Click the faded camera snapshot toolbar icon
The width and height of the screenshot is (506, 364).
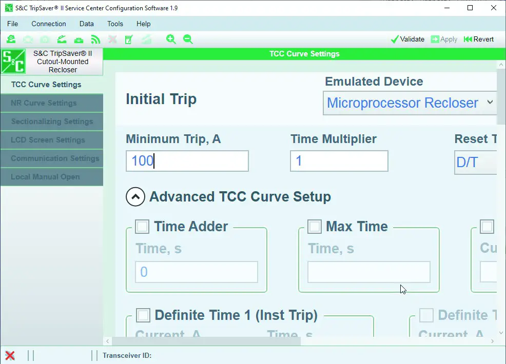45,39
